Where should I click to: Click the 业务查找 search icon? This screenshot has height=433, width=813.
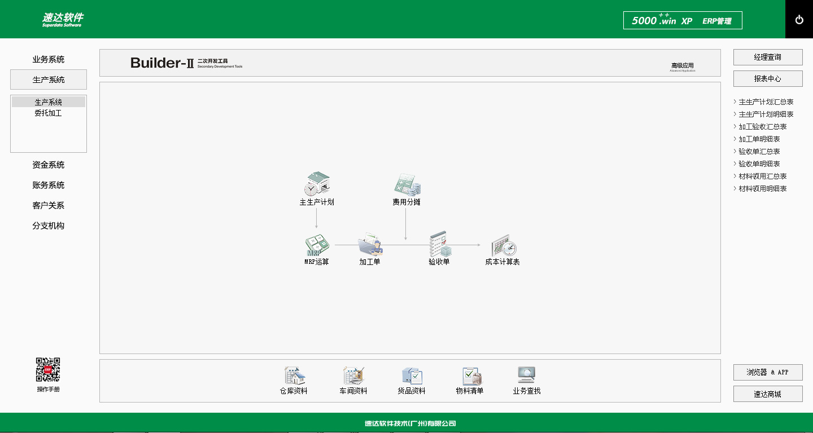click(527, 376)
